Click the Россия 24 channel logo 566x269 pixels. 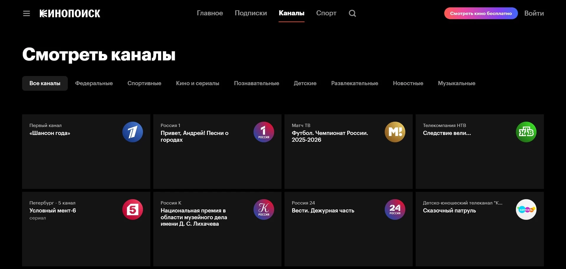point(395,209)
